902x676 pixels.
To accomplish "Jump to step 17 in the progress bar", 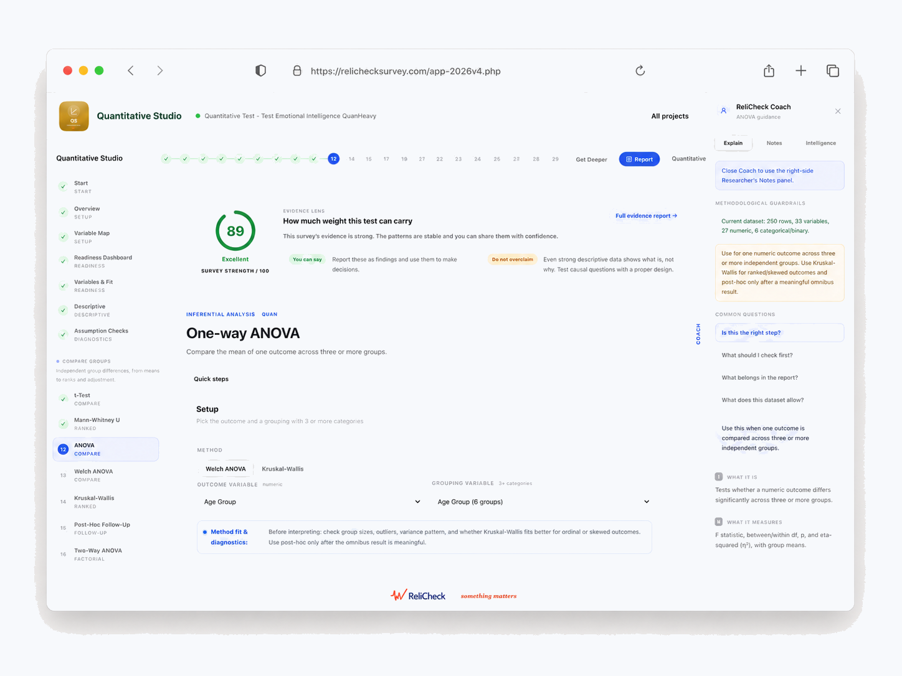I will pos(386,159).
